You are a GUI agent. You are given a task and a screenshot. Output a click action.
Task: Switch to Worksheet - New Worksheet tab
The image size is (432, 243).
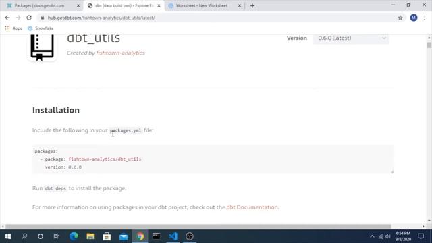pyautogui.click(x=202, y=5)
